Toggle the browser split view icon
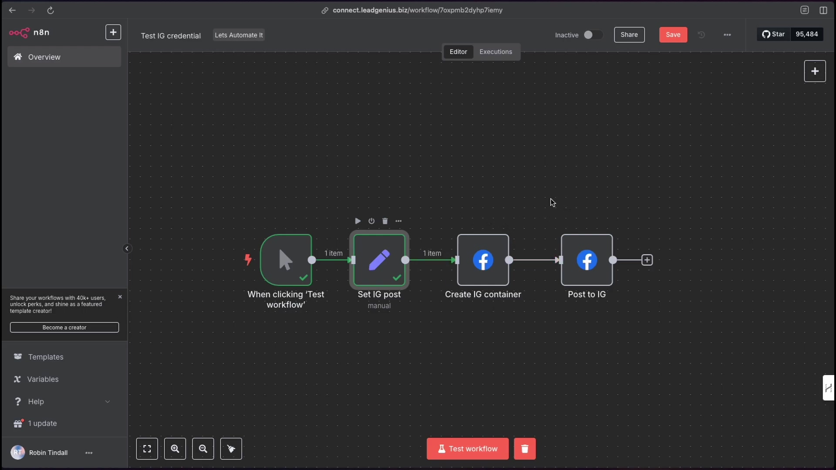This screenshot has height=470, width=836. pos(823,10)
